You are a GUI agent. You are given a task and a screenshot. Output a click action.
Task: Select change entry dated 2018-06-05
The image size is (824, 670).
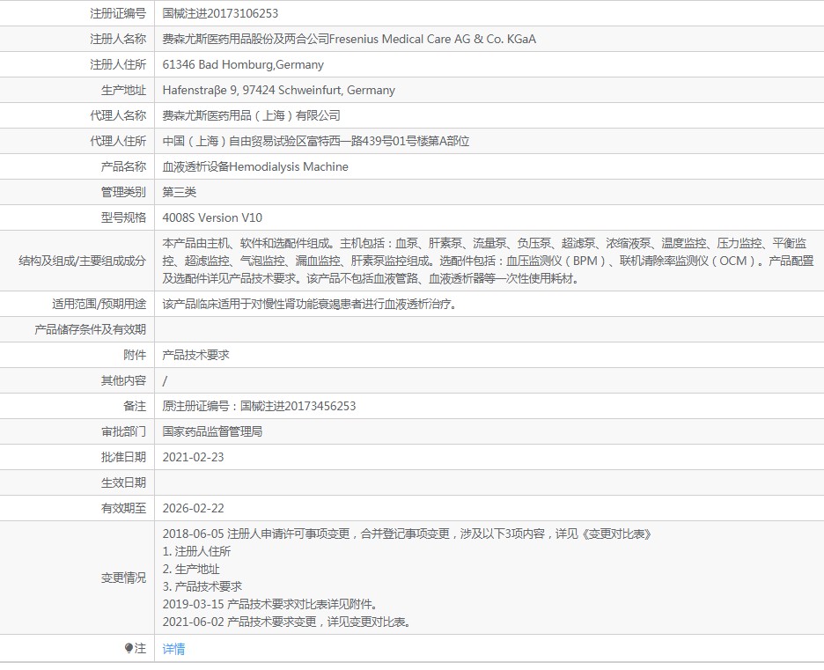click(x=408, y=534)
